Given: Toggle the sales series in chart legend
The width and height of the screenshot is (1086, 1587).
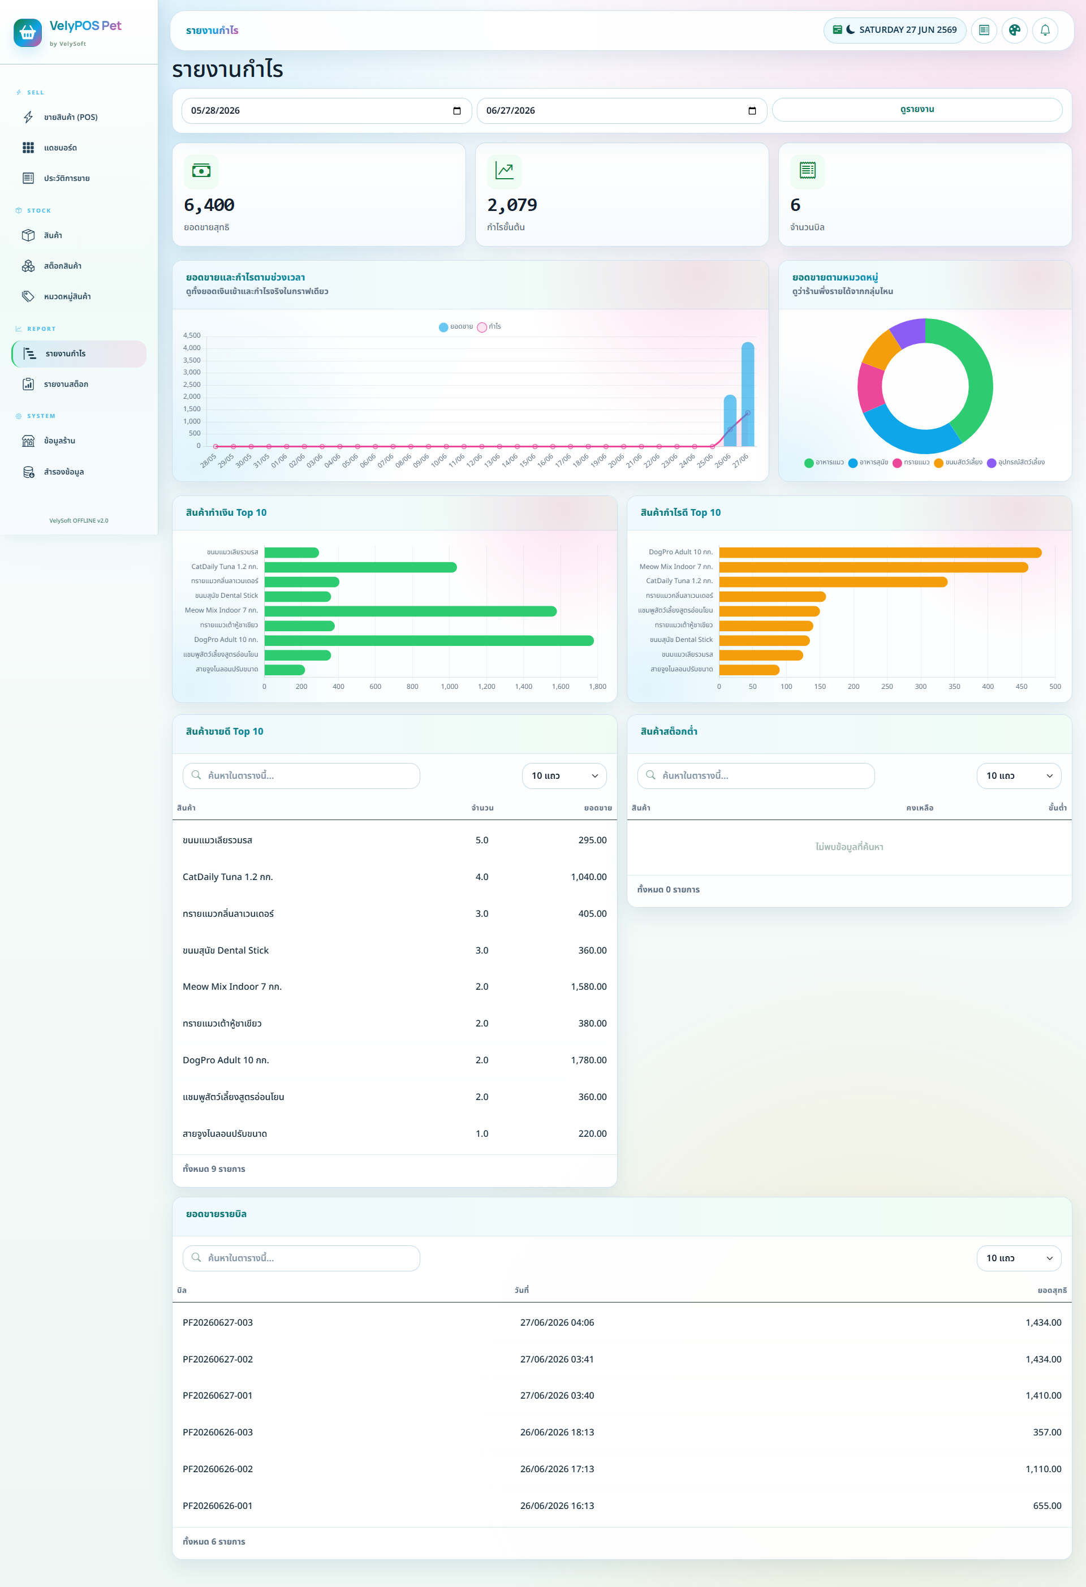Looking at the screenshot, I should (455, 326).
